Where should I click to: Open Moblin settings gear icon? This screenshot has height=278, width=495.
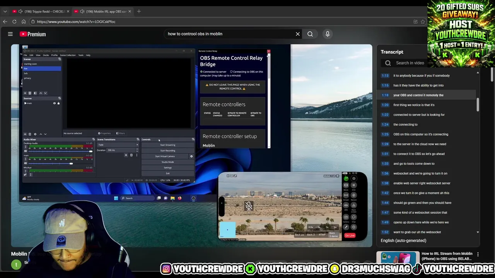tap(354, 178)
